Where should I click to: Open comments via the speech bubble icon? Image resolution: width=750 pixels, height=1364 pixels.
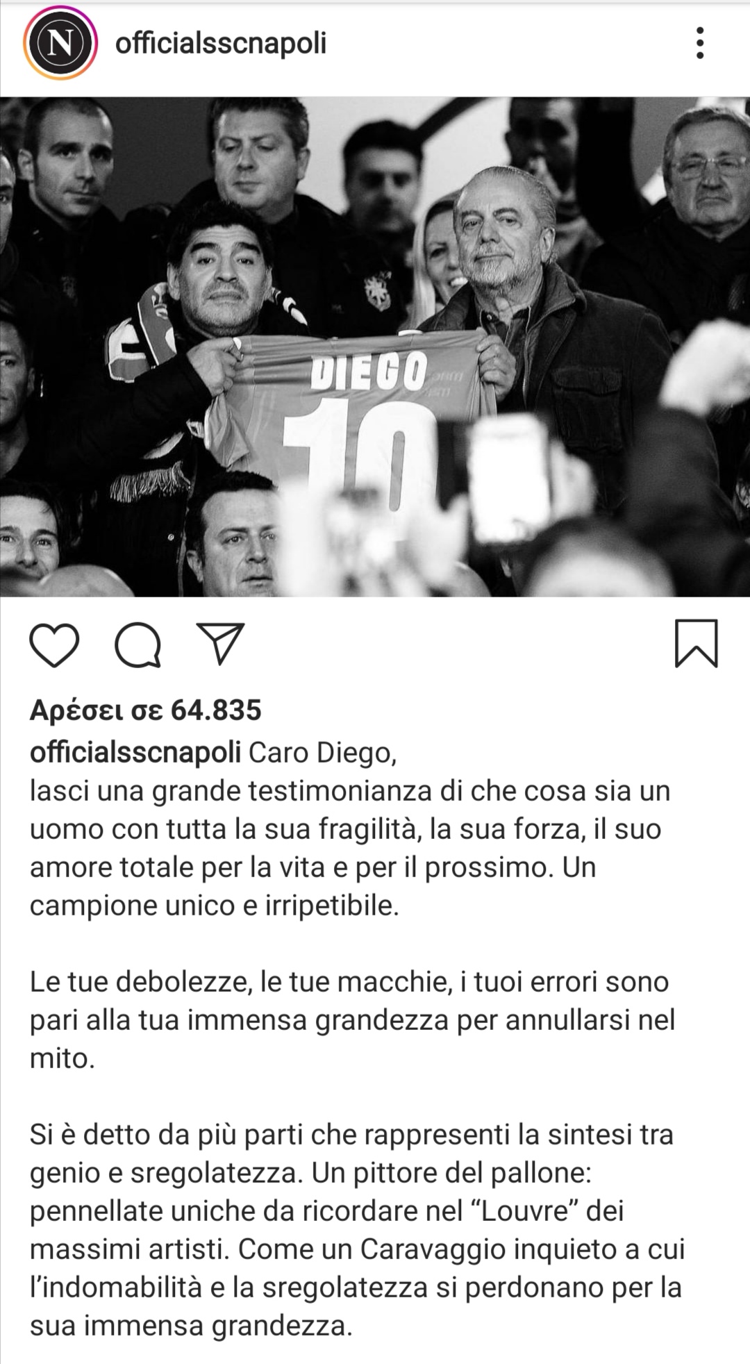click(138, 645)
